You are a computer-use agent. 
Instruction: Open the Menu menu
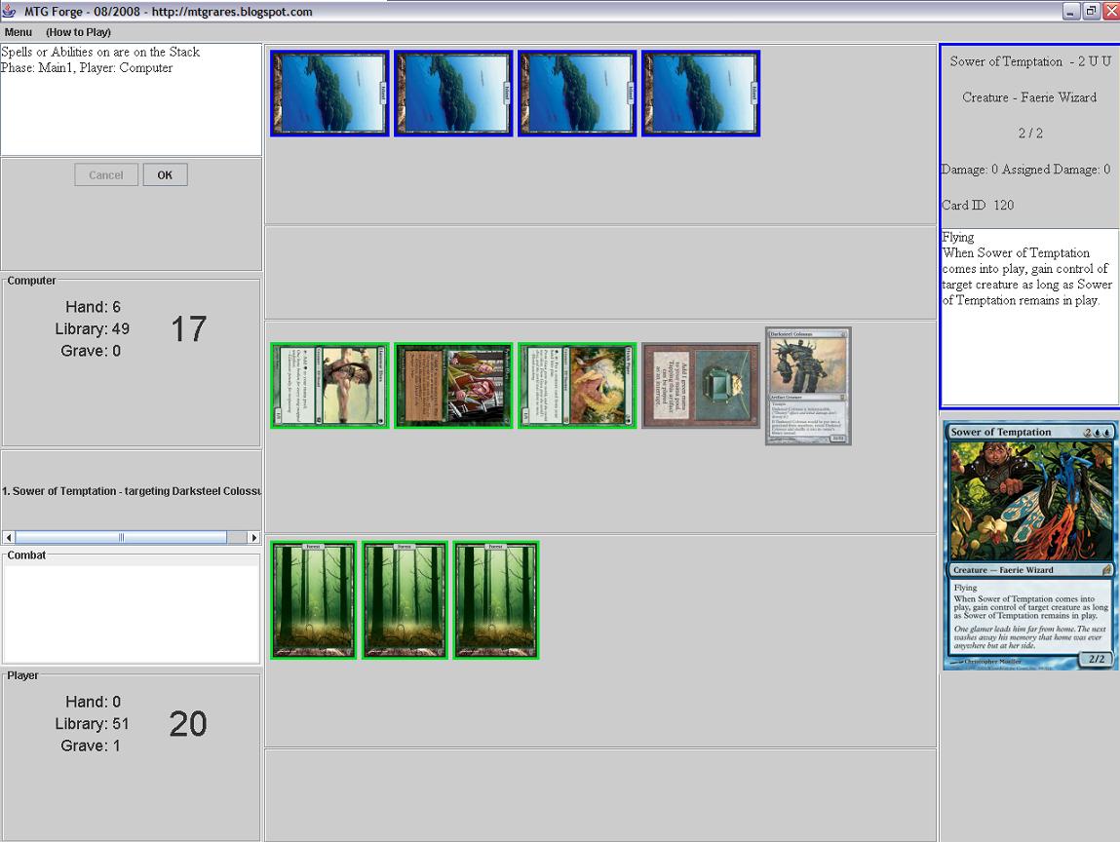18,32
